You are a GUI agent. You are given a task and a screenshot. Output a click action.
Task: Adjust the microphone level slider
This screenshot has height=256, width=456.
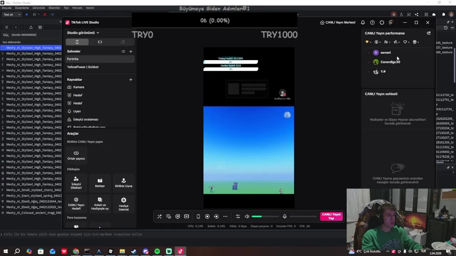[303, 217]
